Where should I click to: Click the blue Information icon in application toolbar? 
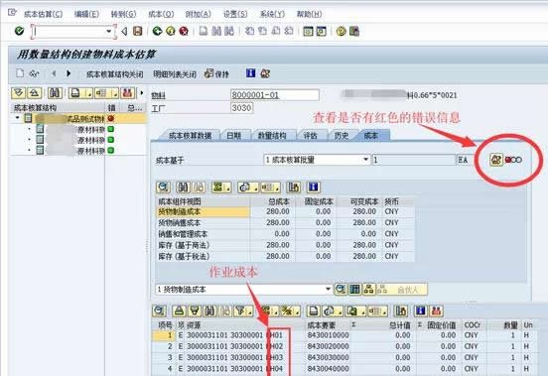(250, 73)
